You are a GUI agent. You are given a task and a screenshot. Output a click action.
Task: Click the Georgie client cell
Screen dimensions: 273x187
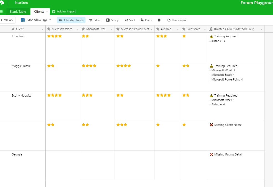pyautogui.click(x=23, y=165)
